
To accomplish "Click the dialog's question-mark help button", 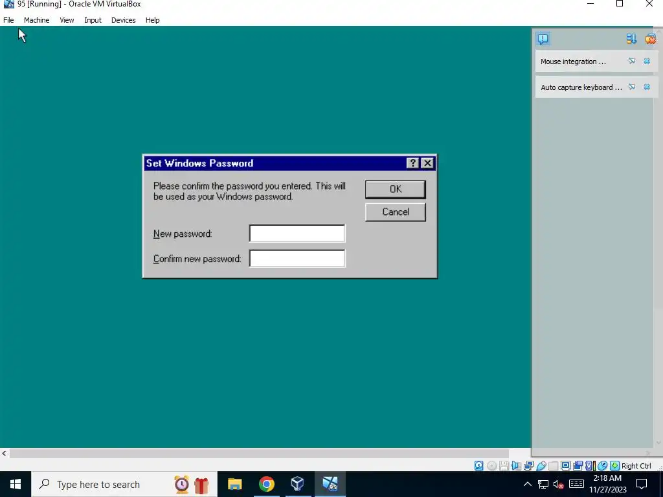I will pos(412,163).
